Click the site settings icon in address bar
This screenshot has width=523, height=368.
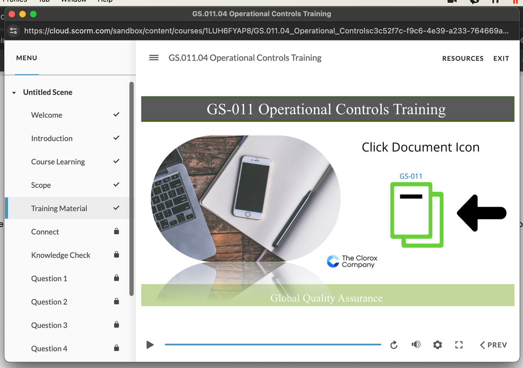[x=13, y=31]
